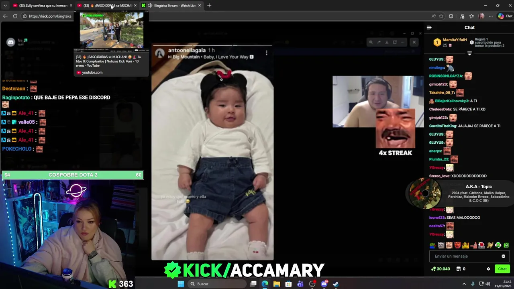
Task: Toggle the microphone tray icon
Action: pos(473,284)
